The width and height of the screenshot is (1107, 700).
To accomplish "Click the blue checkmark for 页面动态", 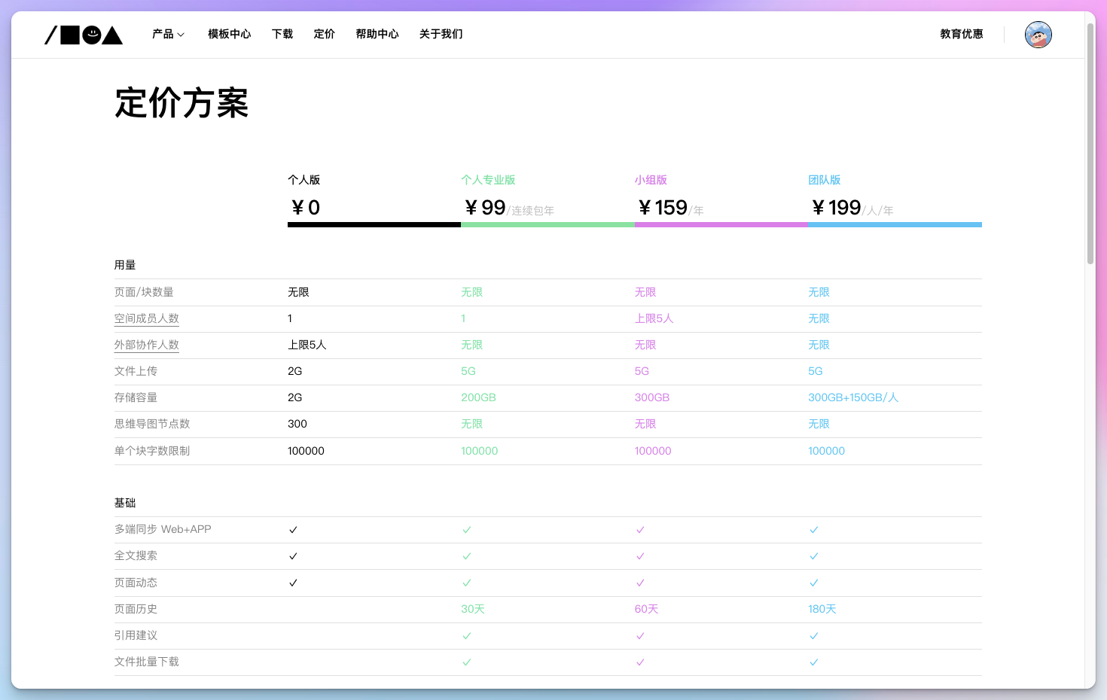I will (x=813, y=583).
